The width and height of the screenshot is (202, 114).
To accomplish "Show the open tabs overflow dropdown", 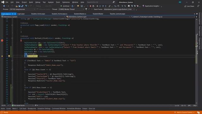I will (x=194, y=14).
